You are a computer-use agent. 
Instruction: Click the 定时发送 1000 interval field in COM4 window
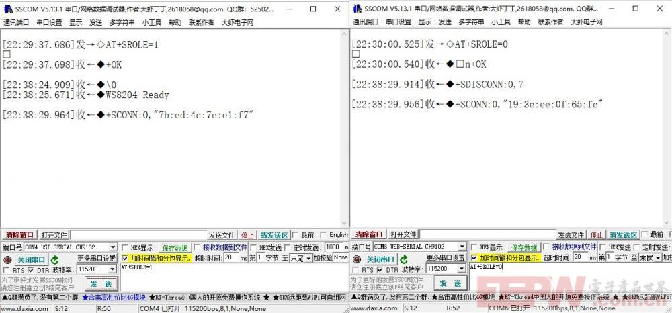point(333,247)
